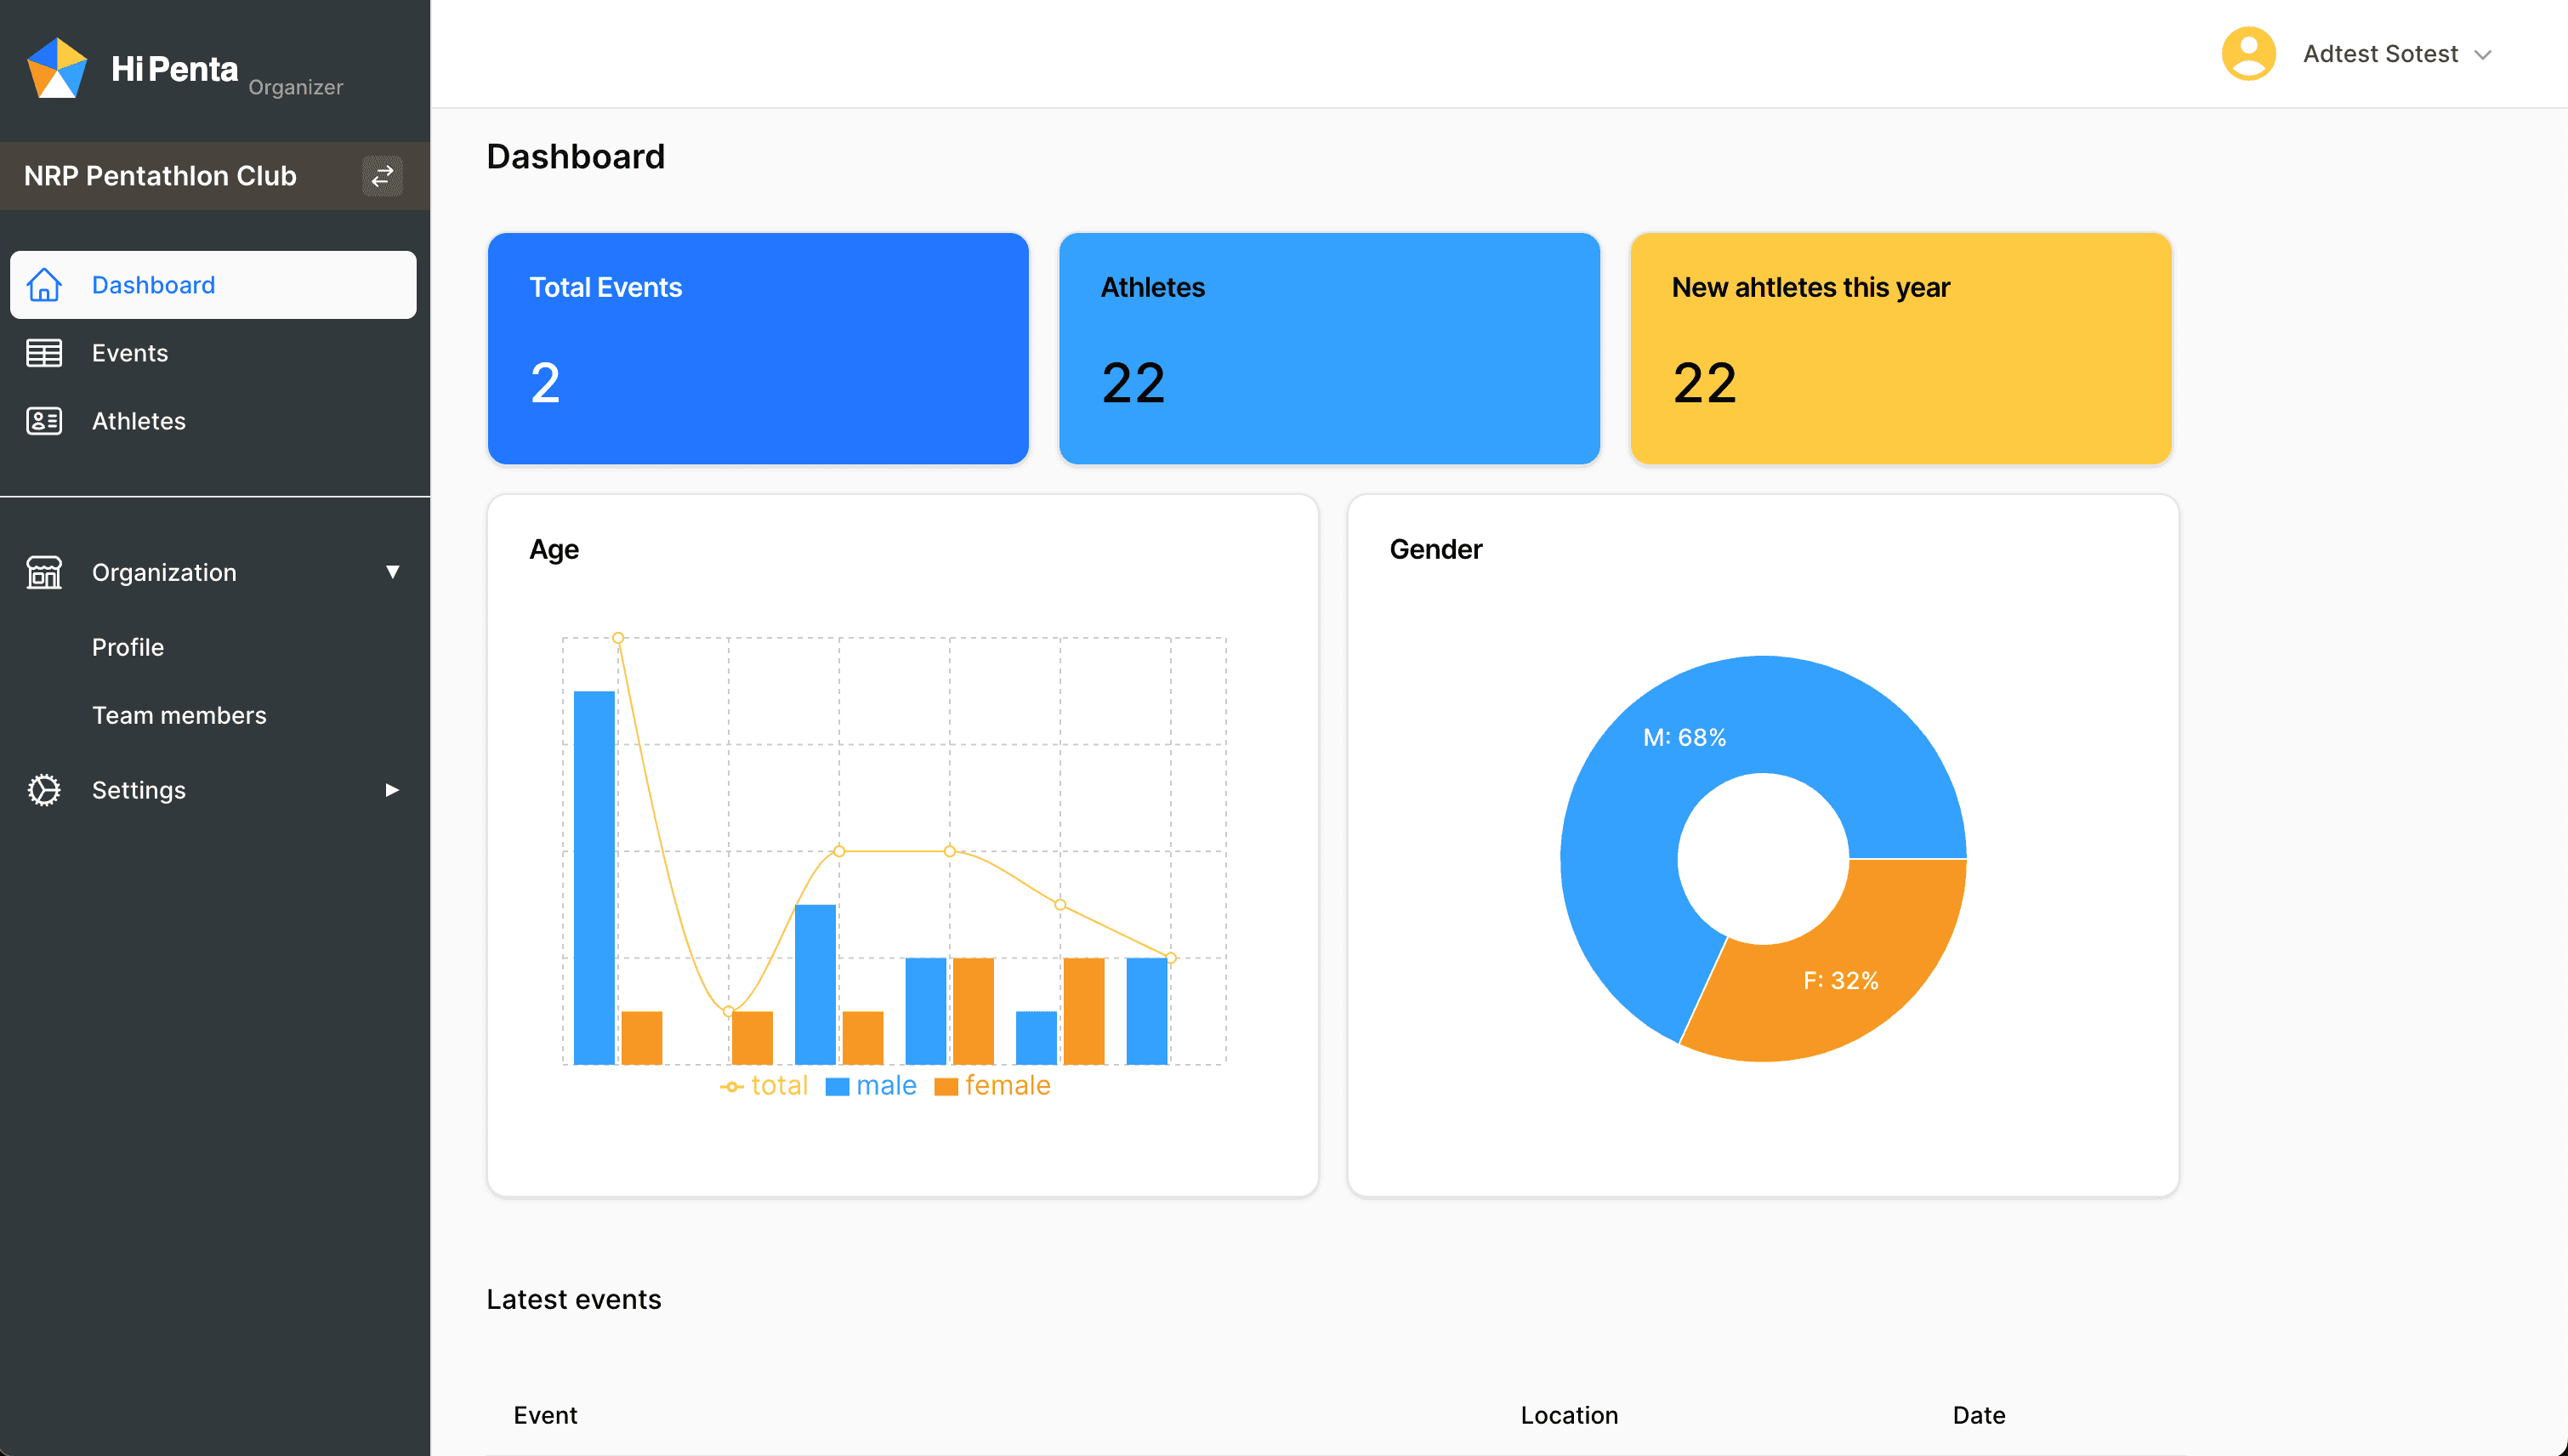Click the Settings gear icon
Screen dimensions: 2568x1456
point(44,790)
